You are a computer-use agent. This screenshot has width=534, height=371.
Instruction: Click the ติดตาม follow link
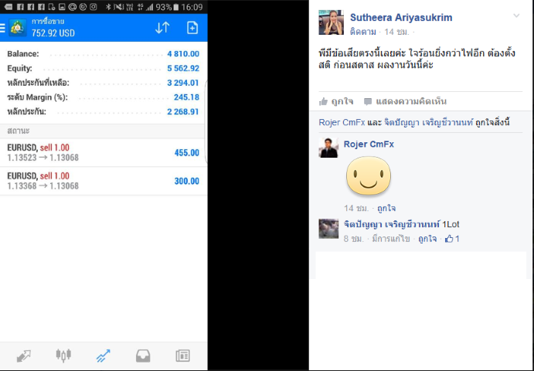coord(363,32)
